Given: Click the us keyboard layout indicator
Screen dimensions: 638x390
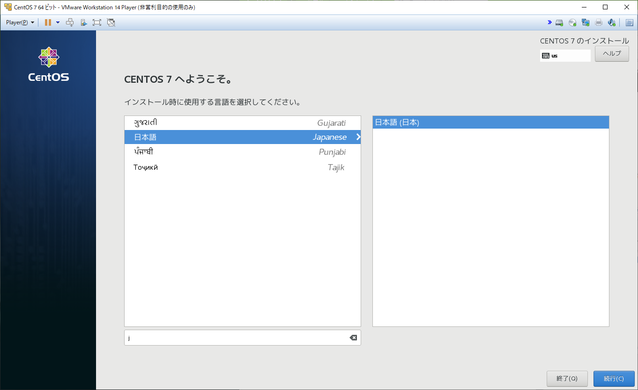Looking at the screenshot, I should click(565, 56).
